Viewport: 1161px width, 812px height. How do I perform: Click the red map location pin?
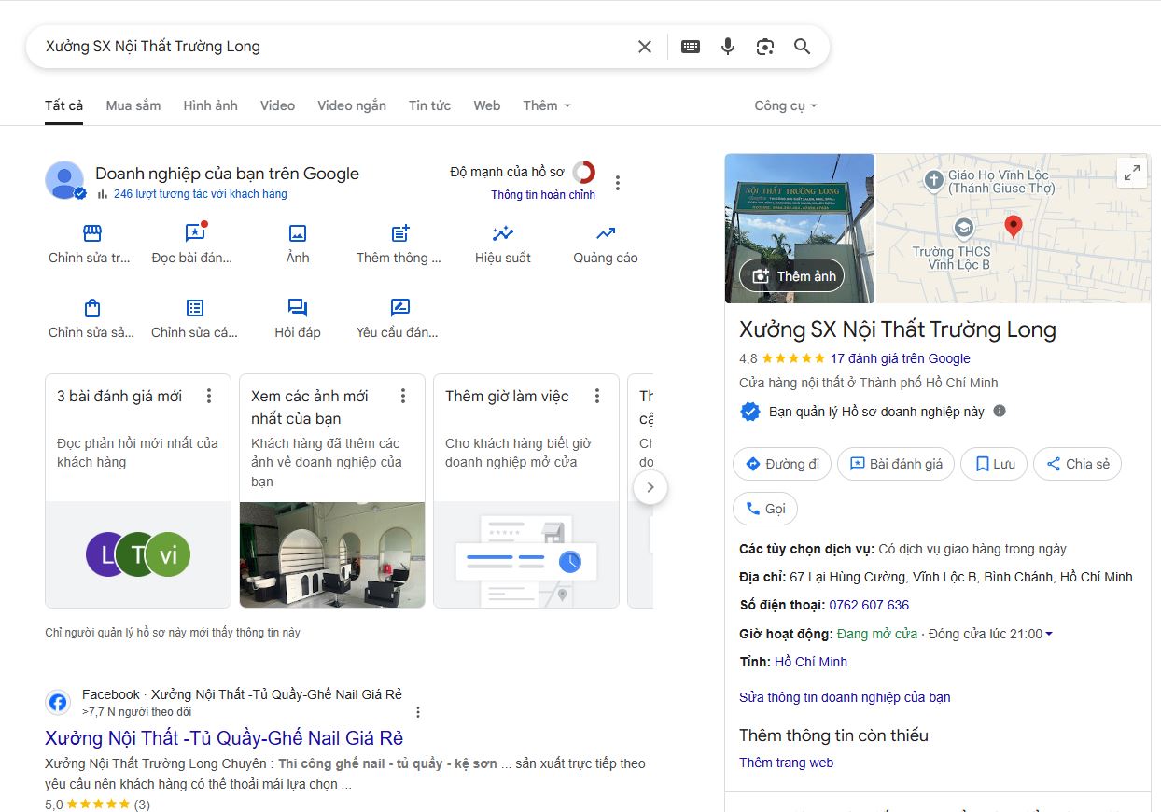pyautogui.click(x=1013, y=225)
